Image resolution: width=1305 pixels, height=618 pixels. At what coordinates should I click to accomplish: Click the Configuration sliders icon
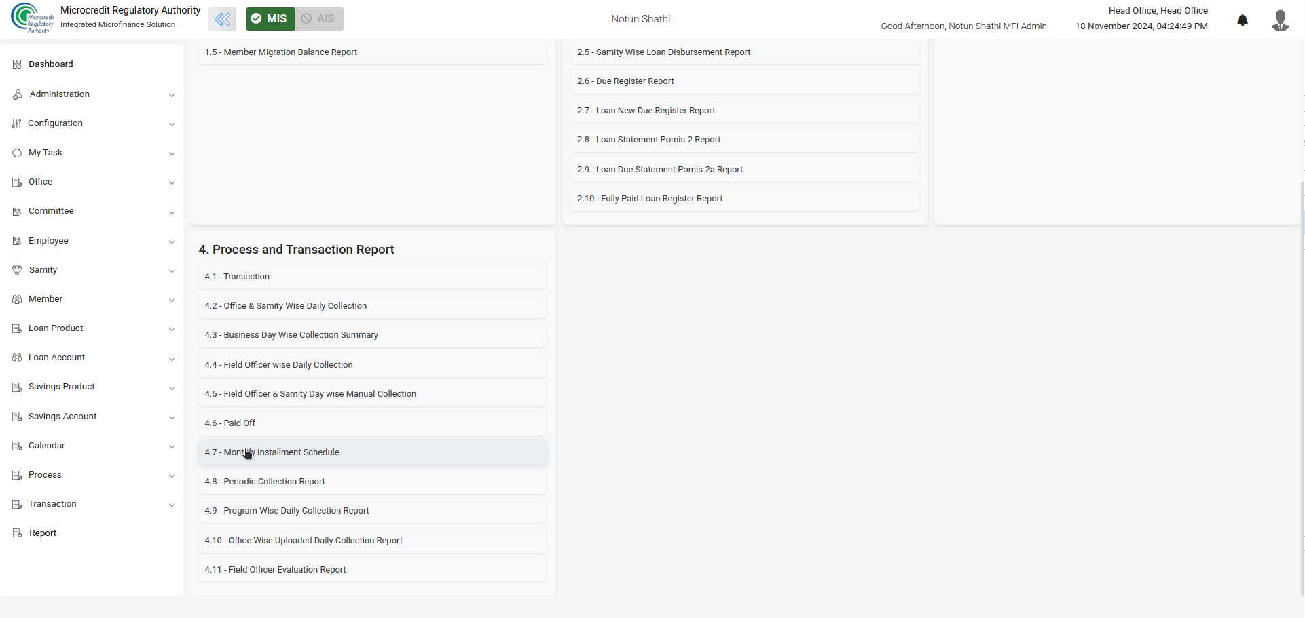[17, 123]
